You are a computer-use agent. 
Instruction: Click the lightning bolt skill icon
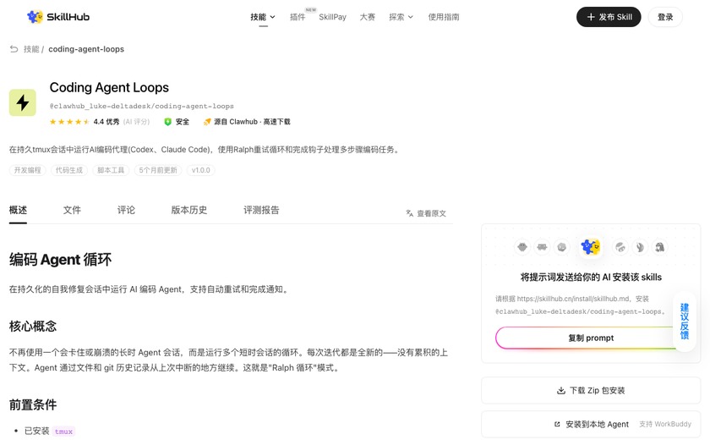pos(23,103)
